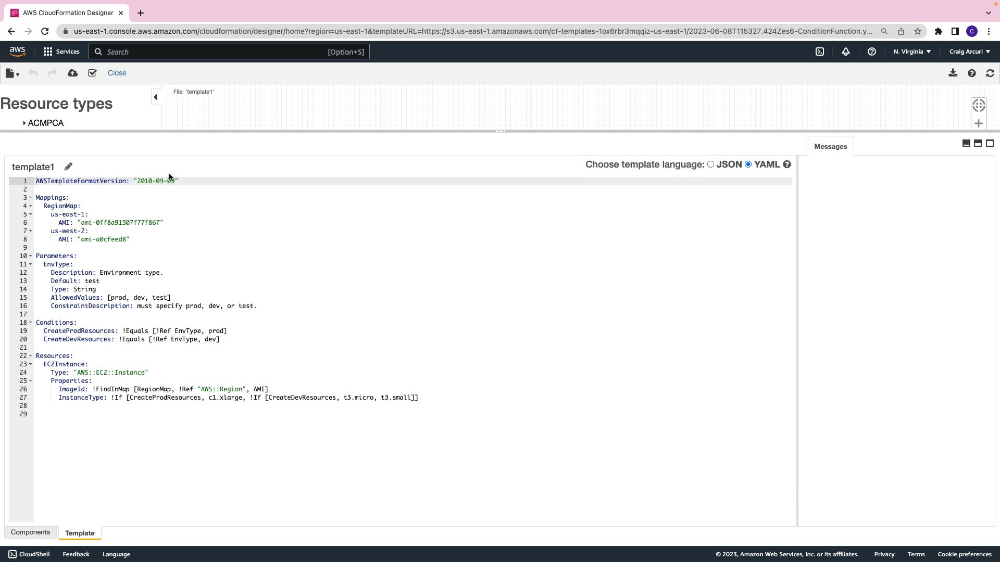Image resolution: width=1000 pixels, height=562 pixels.
Task: Switch to the Components tab
Action: coord(30,532)
